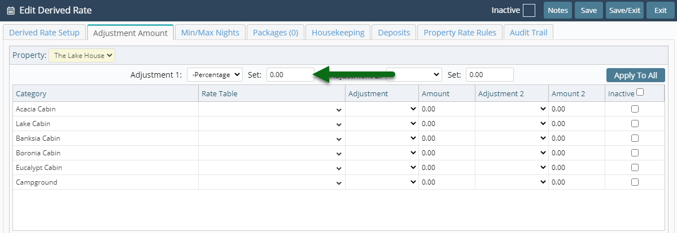Click the Apply To All button
The image size is (677, 233).
point(636,75)
